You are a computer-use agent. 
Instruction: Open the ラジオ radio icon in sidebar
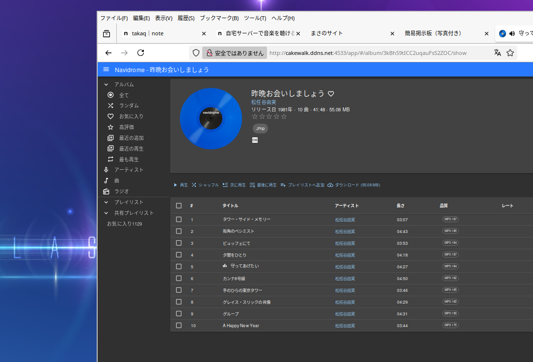coord(106,191)
